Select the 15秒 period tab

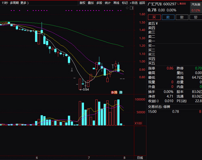tap(5, 3)
